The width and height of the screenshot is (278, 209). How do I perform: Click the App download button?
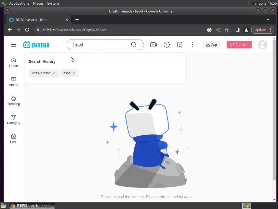pyautogui.click(x=211, y=45)
